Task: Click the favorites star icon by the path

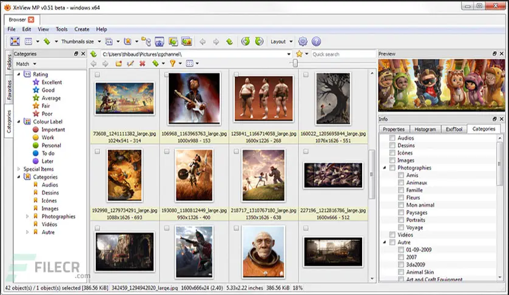Action: [x=299, y=54]
